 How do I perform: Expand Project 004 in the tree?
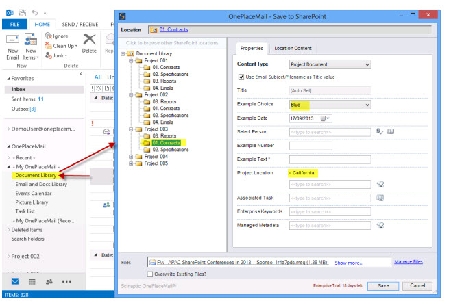tap(131, 157)
